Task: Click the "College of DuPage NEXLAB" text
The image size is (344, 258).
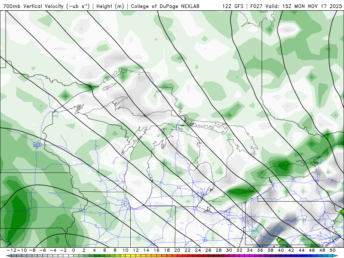Action: 165,6
